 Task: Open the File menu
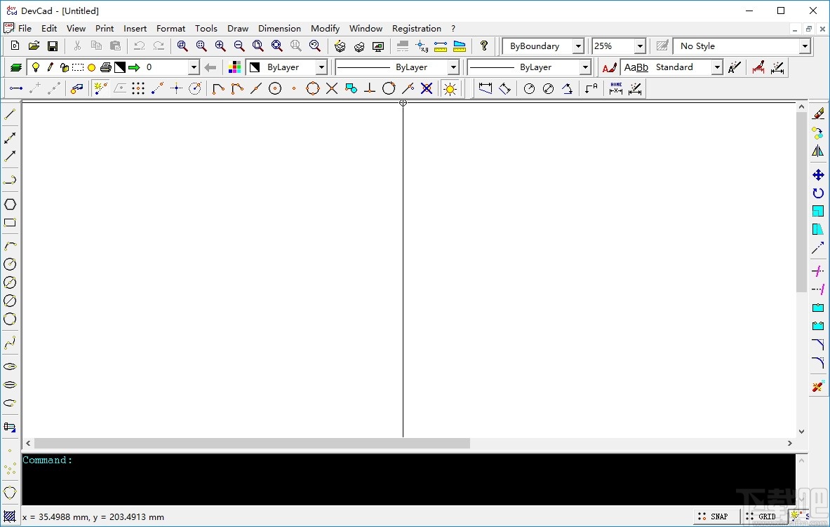[x=25, y=29]
